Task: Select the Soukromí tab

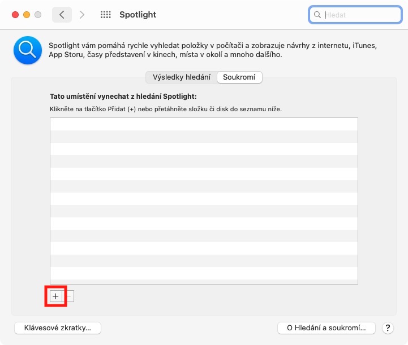Action: (239, 77)
